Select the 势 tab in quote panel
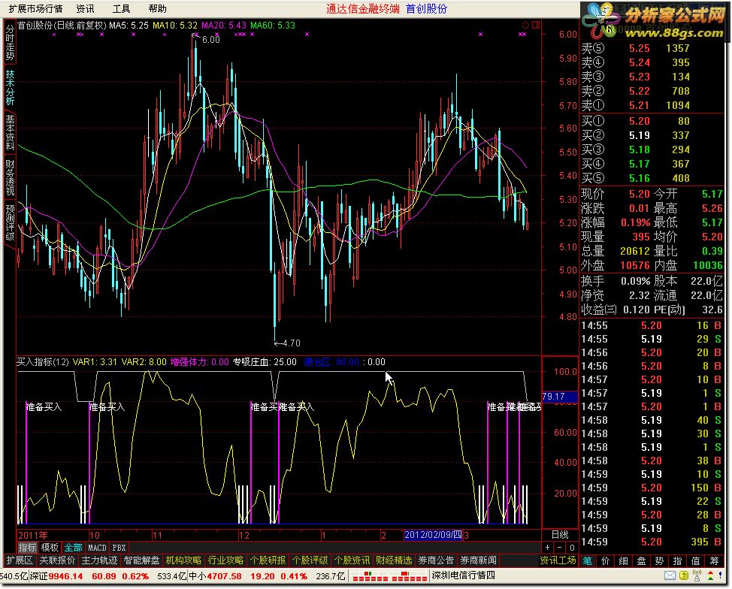Image resolution: width=732 pixels, height=589 pixels. click(660, 560)
